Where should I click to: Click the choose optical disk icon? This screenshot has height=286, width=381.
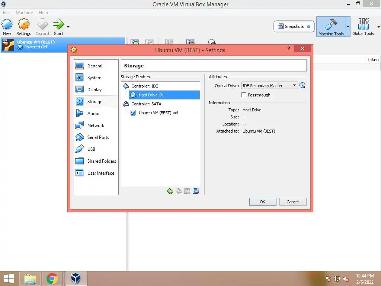pos(302,85)
